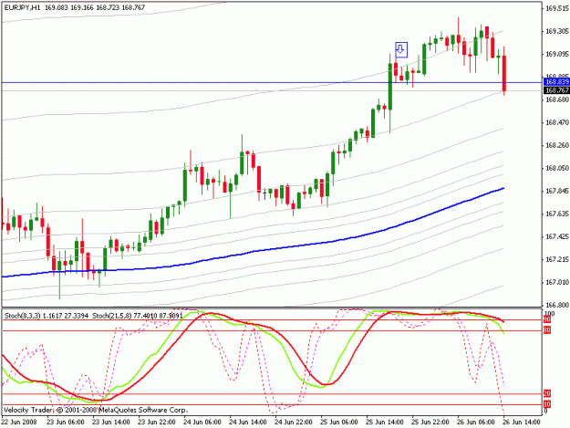Click the EURJPY,H1 chart title text
Screen dimensions: 570x428
(x=23, y=7)
